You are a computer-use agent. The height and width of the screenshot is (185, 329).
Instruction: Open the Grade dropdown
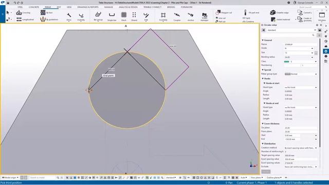pos(312,48)
